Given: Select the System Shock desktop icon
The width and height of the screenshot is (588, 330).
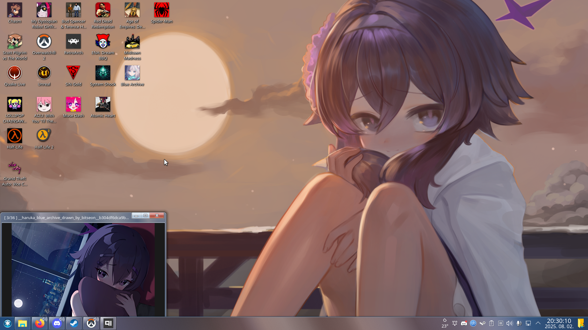Looking at the screenshot, I should [x=103, y=76].
